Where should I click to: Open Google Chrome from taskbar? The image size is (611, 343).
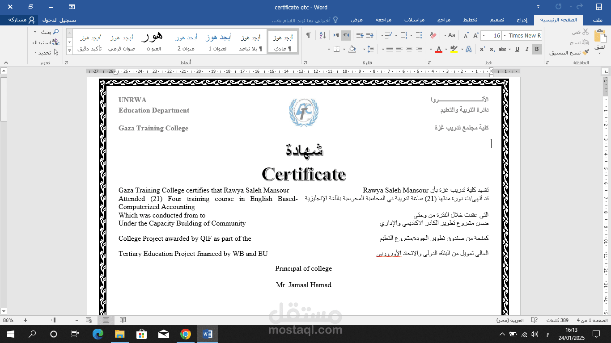(x=186, y=334)
